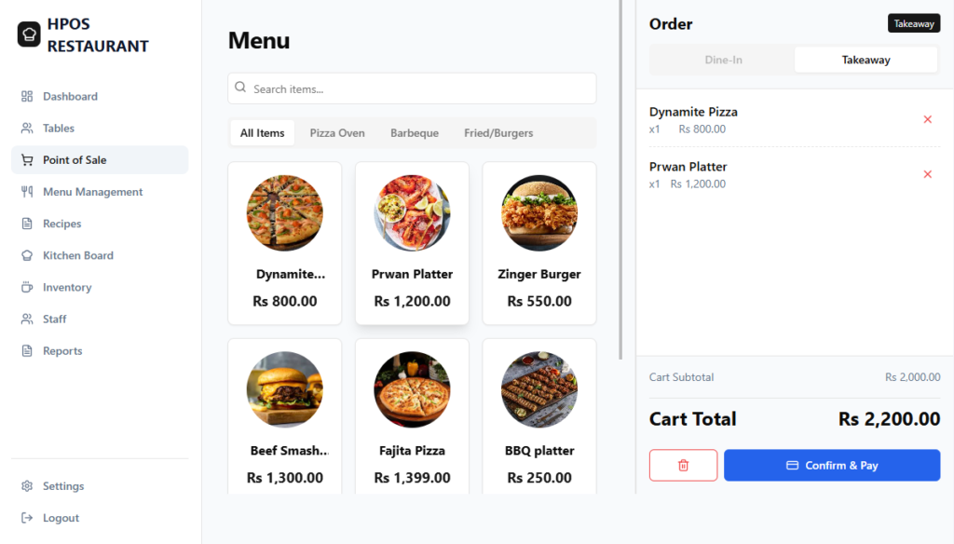
Task: Remove Dynamite Pizza using its red X
Action: pyautogui.click(x=927, y=119)
